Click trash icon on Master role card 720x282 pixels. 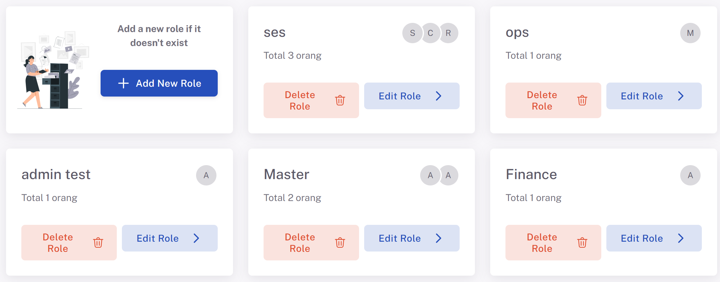pos(340,243)
